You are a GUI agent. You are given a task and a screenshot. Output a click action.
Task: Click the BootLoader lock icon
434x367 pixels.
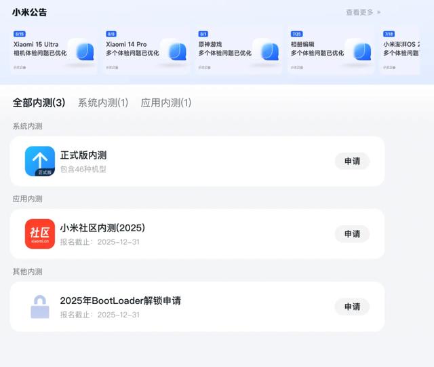click(40, 307)
